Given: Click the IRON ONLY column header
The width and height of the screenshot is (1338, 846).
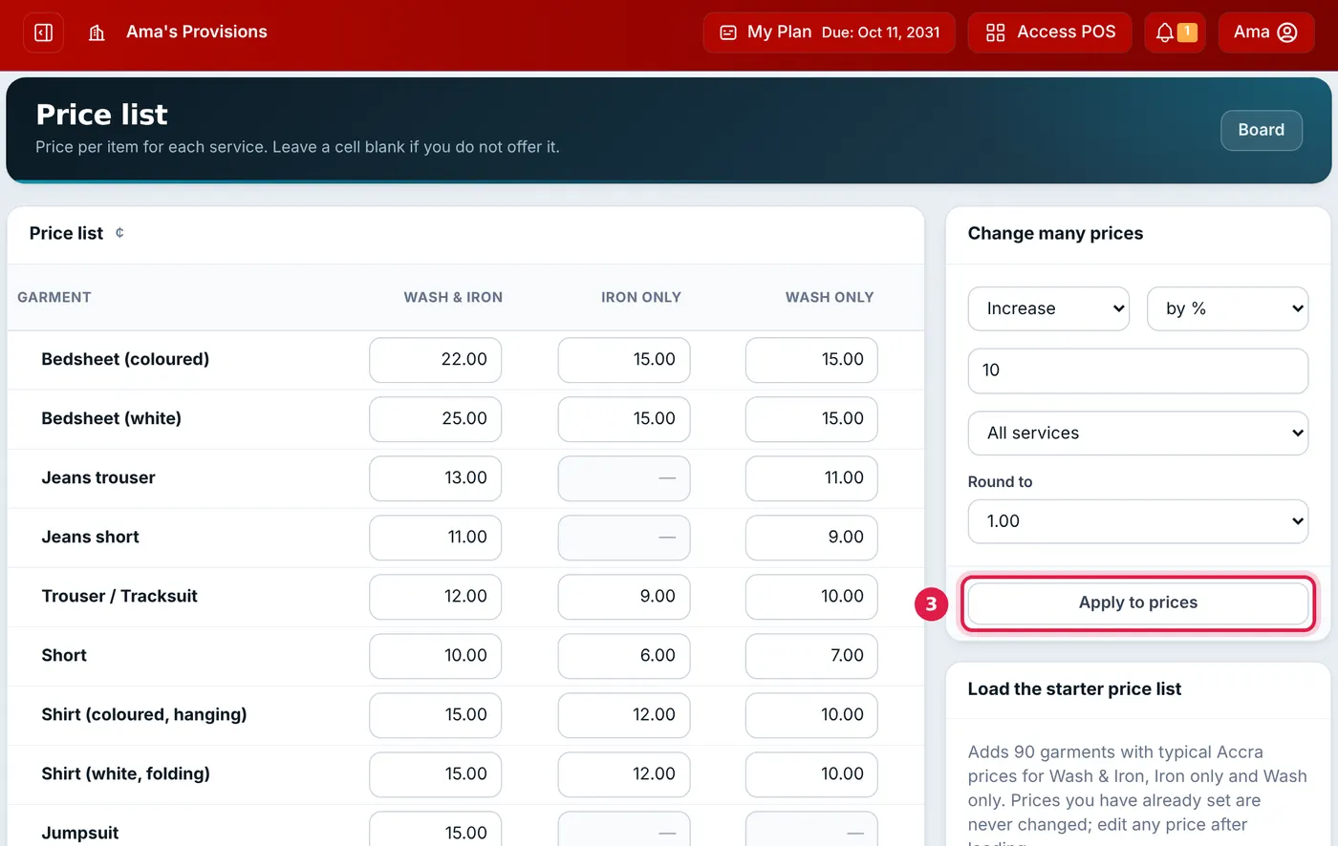Looking at the screenshot, I should coord(641,297).
